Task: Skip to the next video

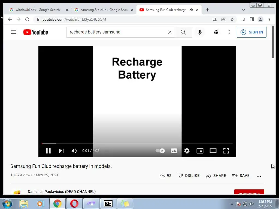Action: point(61,151)
